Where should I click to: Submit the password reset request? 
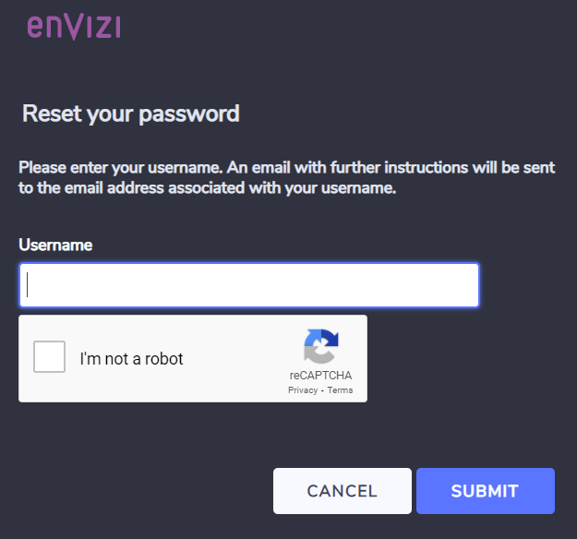tap(486, 491)
